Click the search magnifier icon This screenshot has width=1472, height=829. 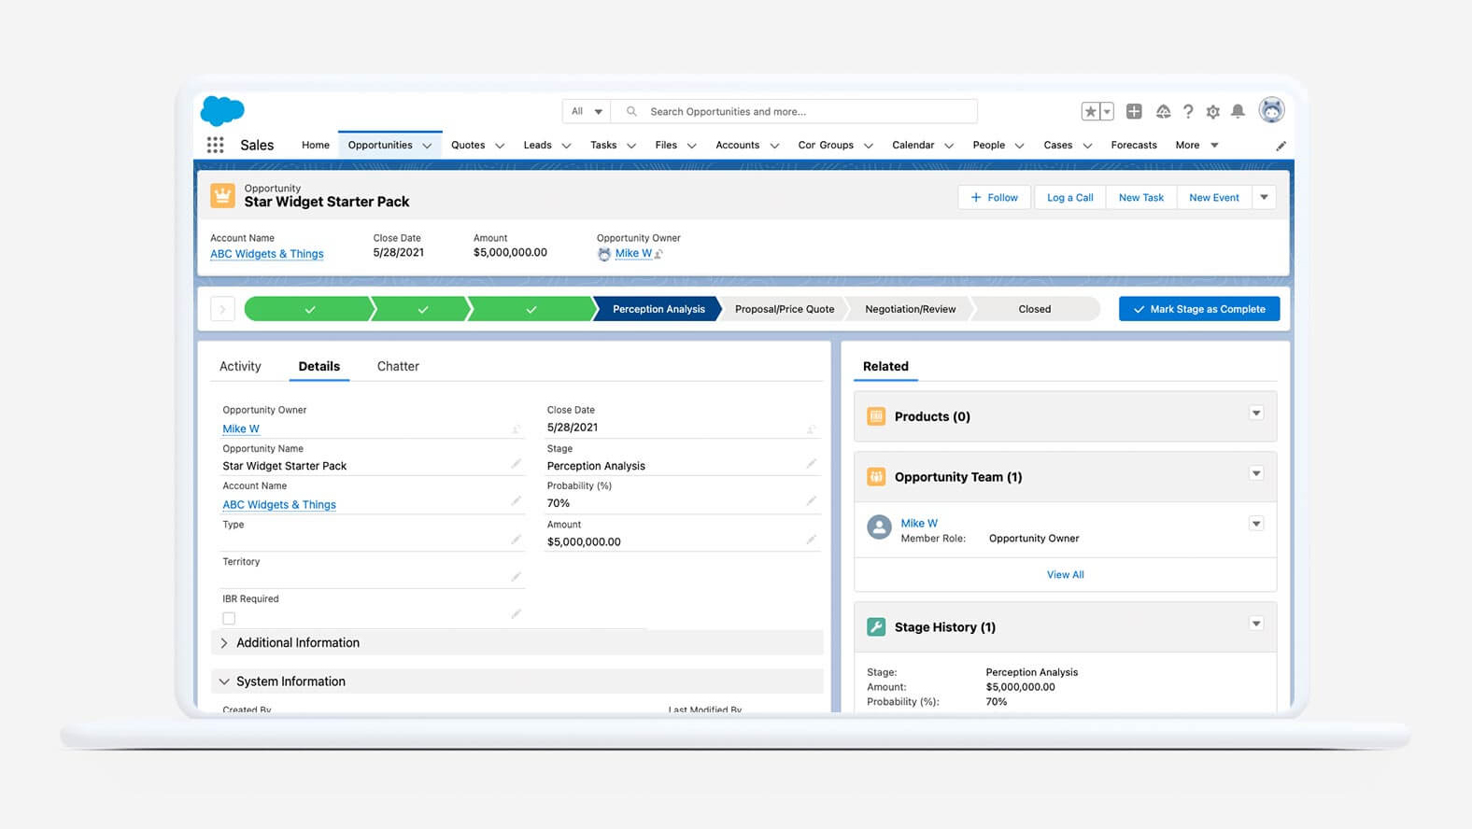[x=631, y=111]
